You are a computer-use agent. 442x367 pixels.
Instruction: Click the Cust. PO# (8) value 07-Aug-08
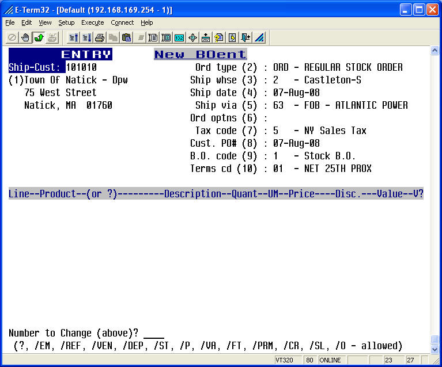296,143
